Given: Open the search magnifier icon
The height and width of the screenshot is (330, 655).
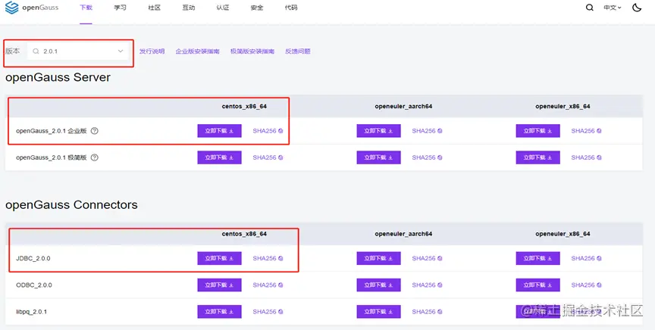Looking at the screenshot, I should click(590, 8).
